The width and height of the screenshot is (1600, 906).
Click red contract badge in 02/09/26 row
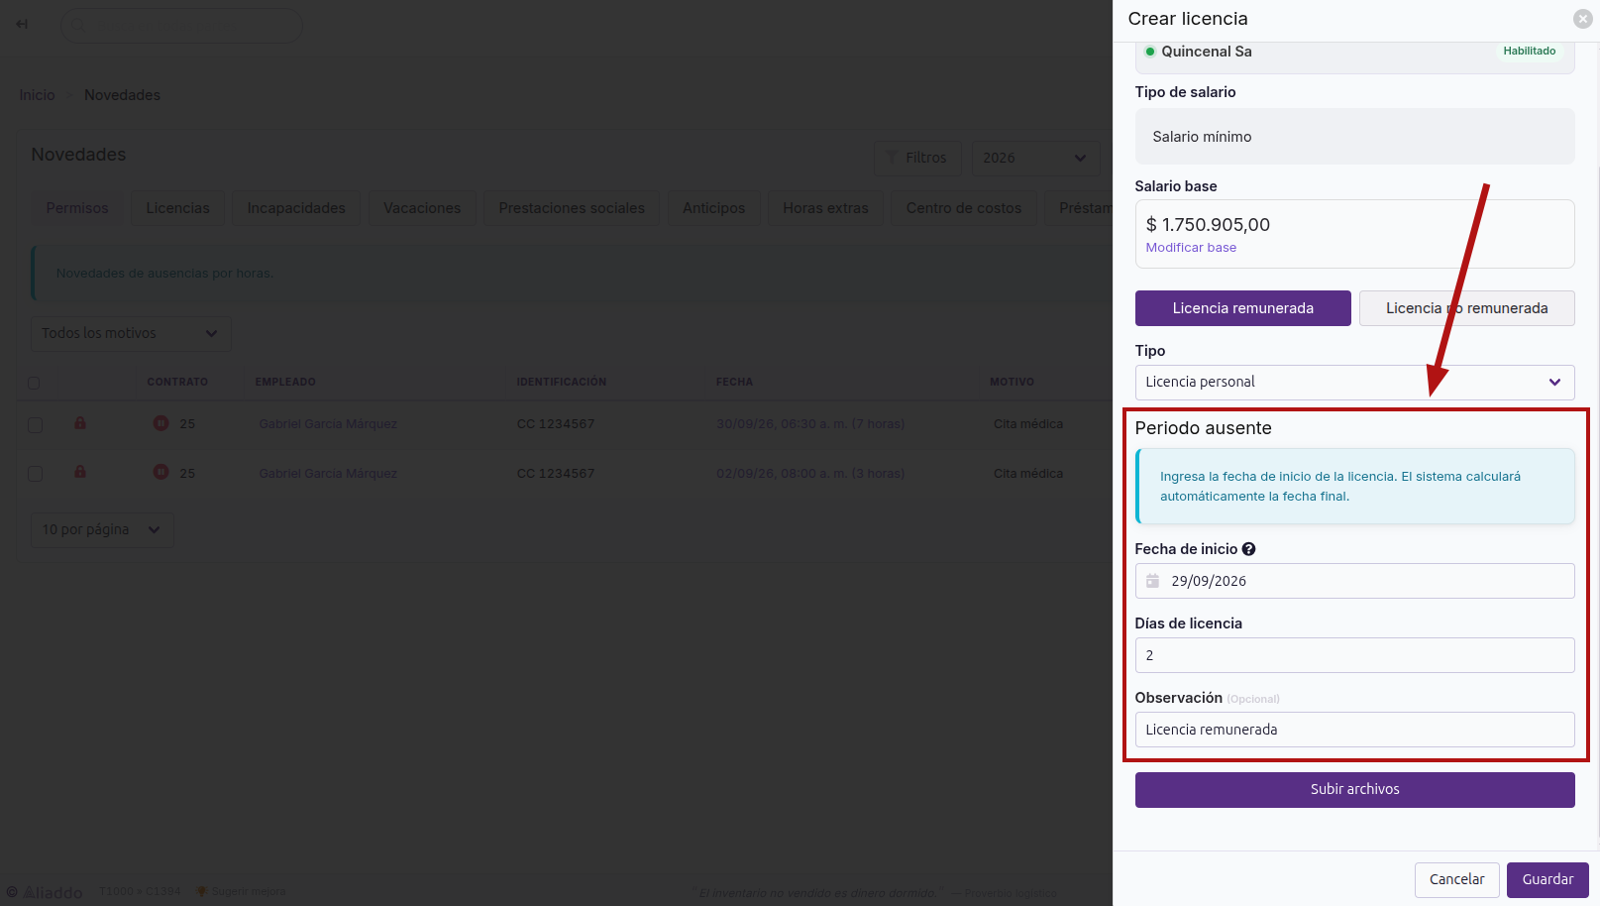coord(160,472)
